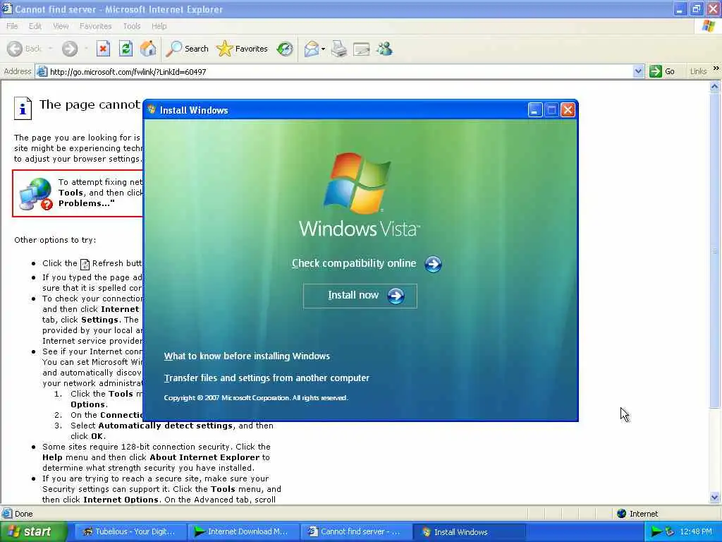The height and width of the screenshot is (542, 722).
Task: Switch to Cannot find server taskbar button
Action: (x=355, y=532)
